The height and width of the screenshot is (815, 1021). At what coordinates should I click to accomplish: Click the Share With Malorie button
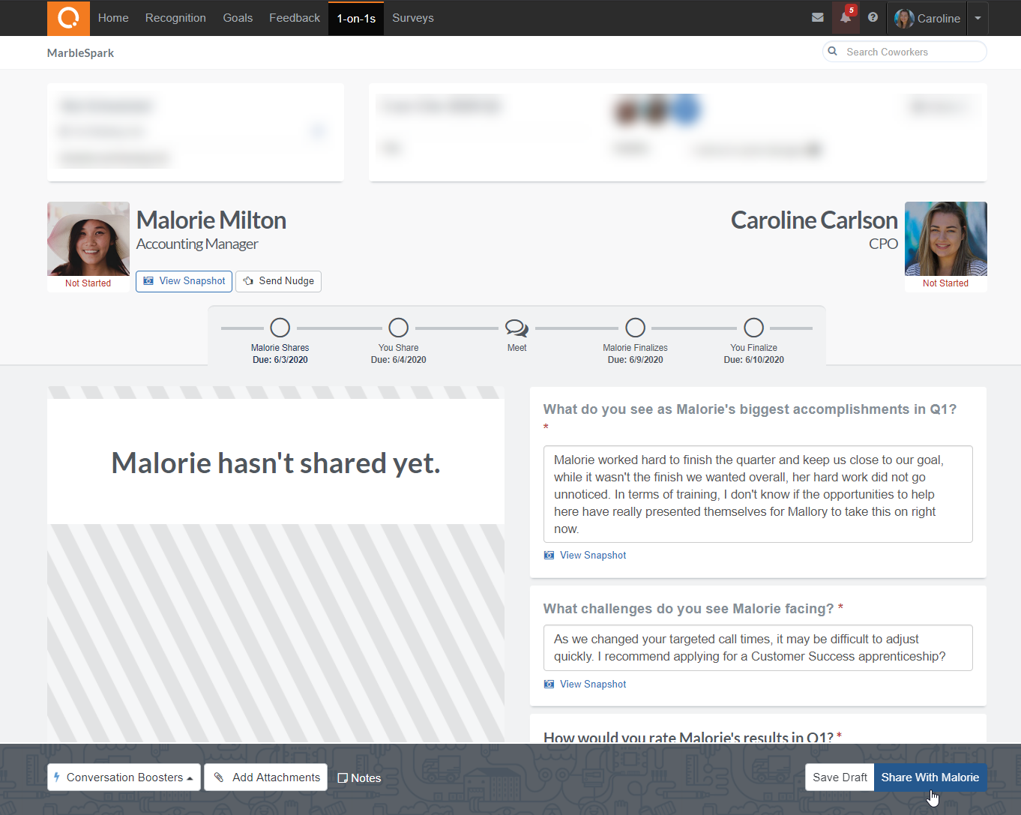pyautogui.click(x=930, y=778)
